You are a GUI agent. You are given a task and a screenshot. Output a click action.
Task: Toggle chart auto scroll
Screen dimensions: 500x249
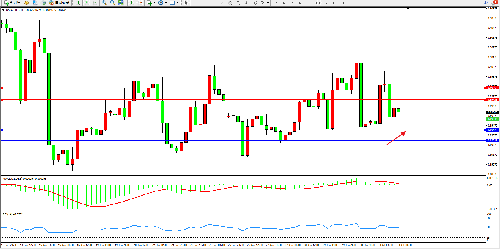[x=131, y=3]
